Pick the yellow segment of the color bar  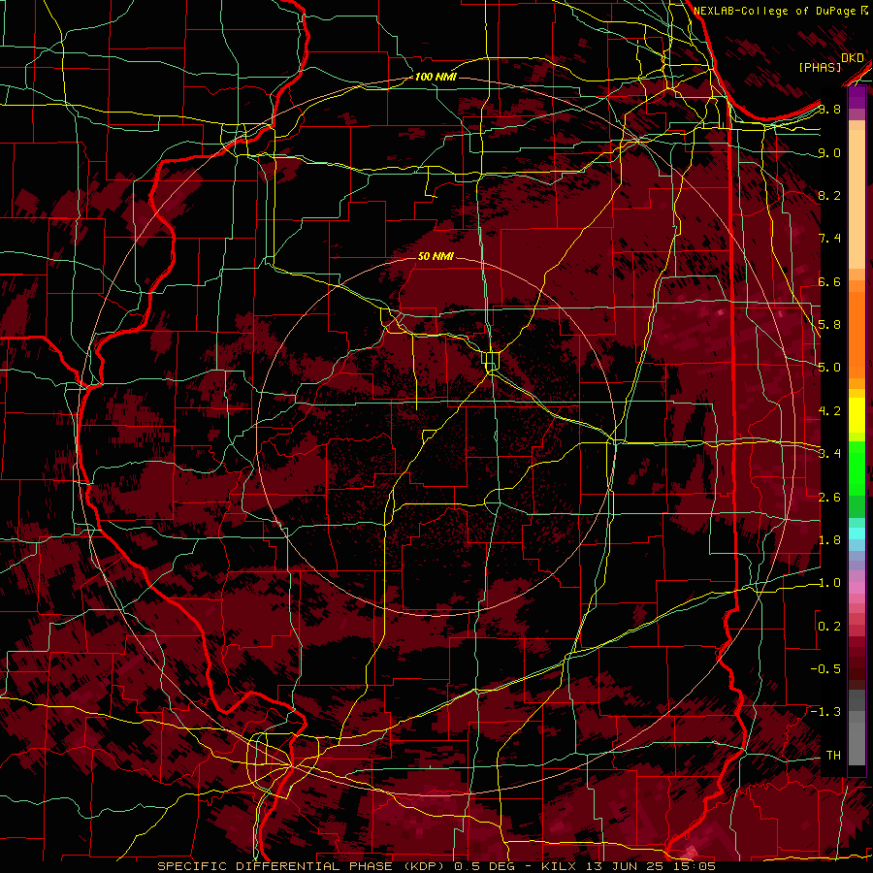pos(857,416)
